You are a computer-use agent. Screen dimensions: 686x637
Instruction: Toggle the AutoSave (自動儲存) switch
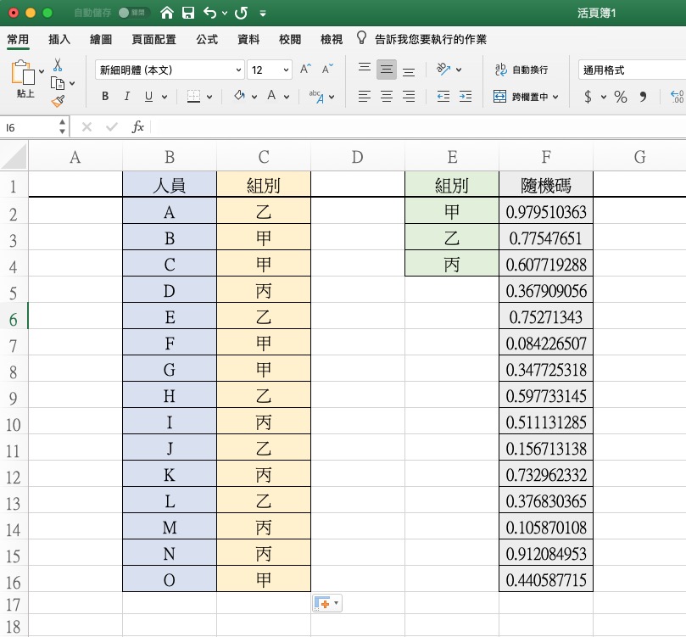pyautogui.click(x=135, y=14)
